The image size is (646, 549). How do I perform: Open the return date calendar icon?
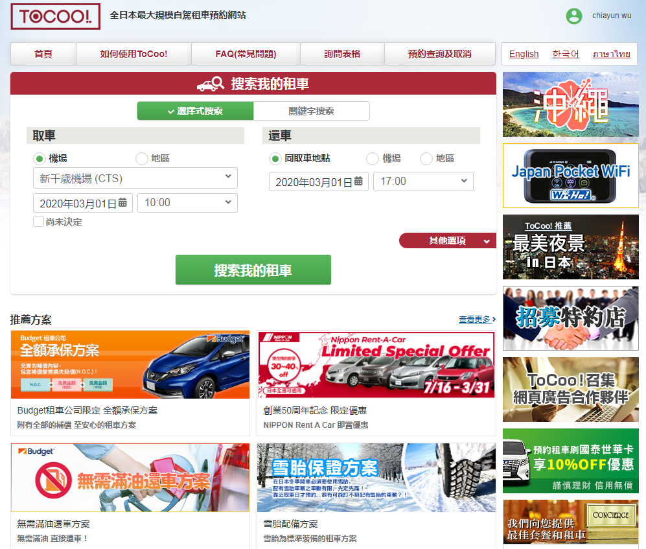(x=358, y=181)
